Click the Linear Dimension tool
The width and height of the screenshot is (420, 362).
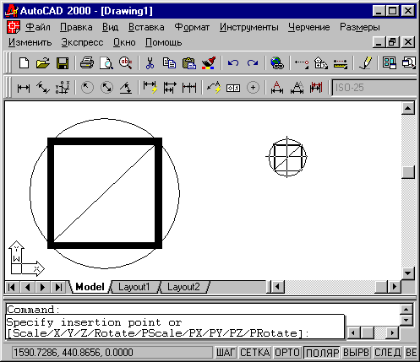tap(24, 88)
